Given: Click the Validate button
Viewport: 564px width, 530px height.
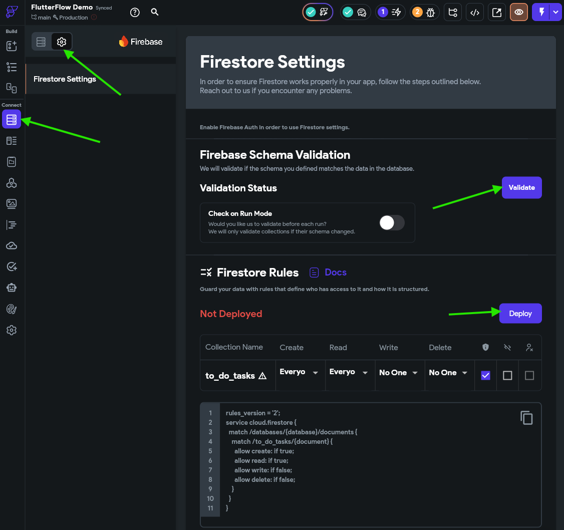Looking at the screenshot, I should point(521,187).
